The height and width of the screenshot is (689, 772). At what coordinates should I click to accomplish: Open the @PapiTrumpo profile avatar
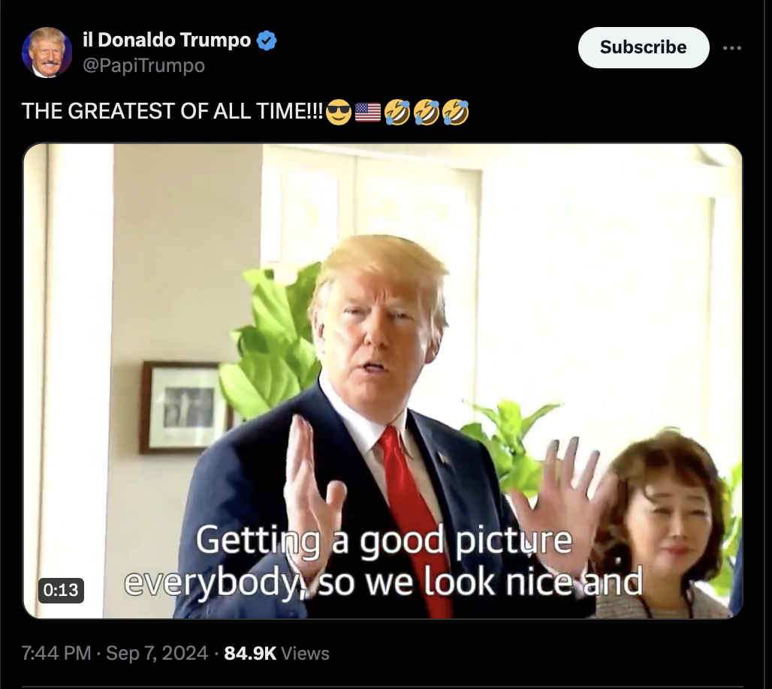coord(47,53)
